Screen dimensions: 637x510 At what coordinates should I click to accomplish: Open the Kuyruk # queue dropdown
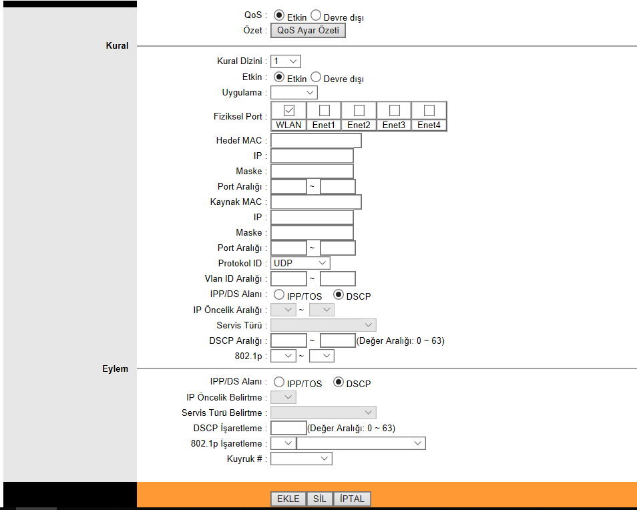click(301, 459)
